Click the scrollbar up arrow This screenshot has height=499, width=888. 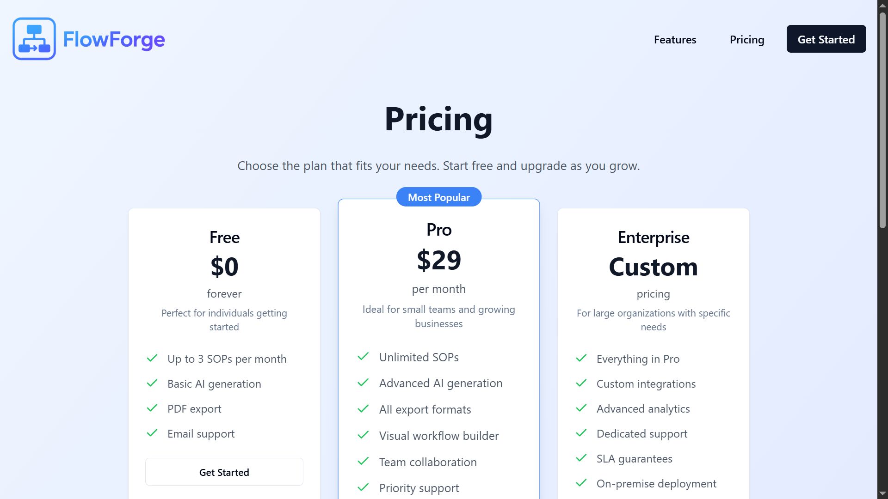pos(882,5)
